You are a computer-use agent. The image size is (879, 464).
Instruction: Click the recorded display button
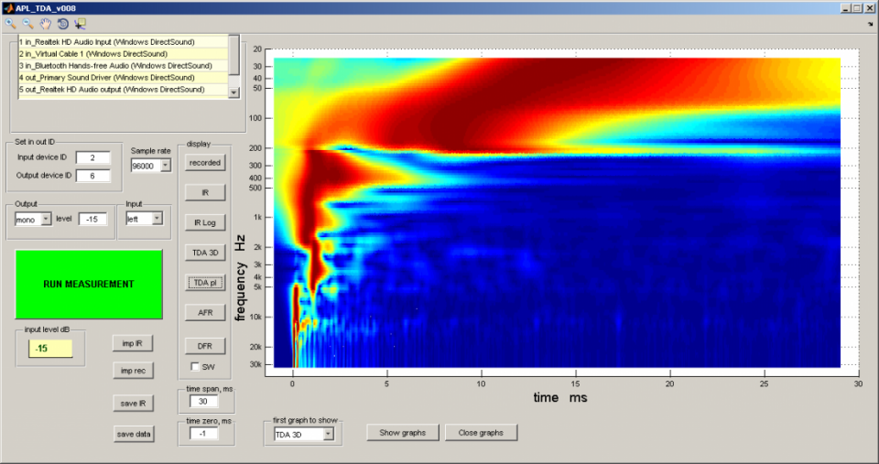[x=205, y=163]
